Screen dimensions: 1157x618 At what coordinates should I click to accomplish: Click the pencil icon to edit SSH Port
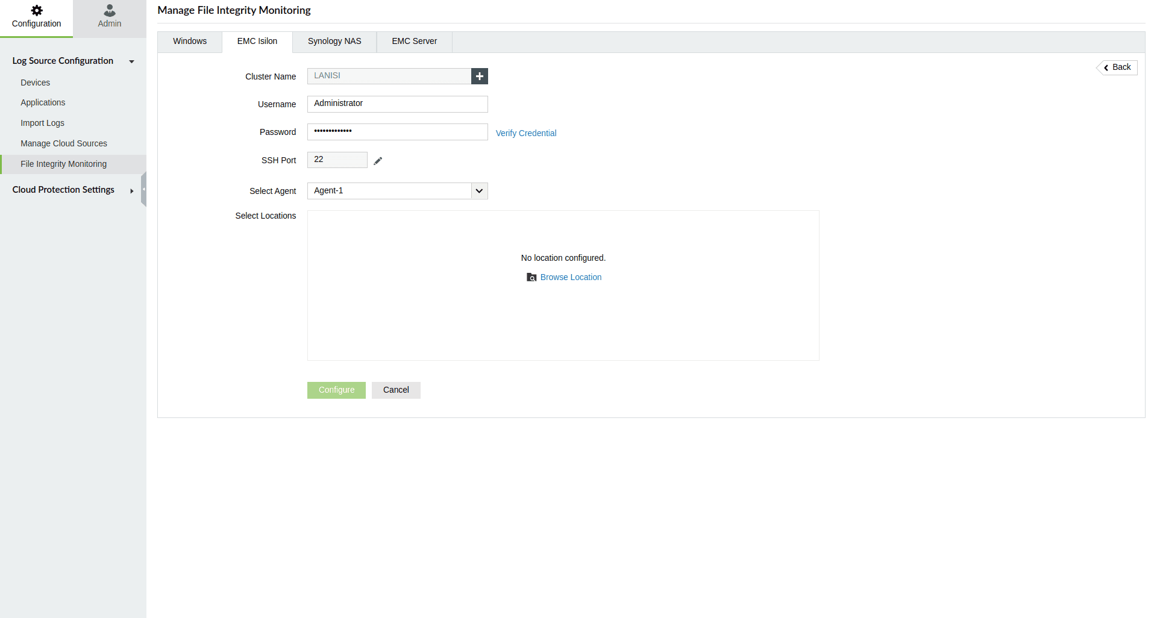point(378,161)
